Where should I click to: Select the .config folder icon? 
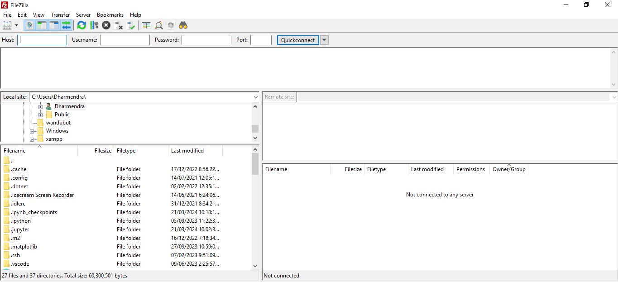pos(6,178)
